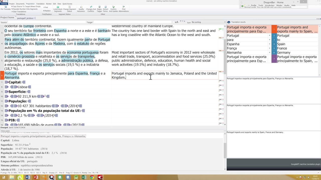Click Change Segment Status icon
The height and width of the screenshot is (180, 321).
point(69,9)
